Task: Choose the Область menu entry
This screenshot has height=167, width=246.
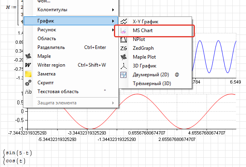Action: click(46, 39)
